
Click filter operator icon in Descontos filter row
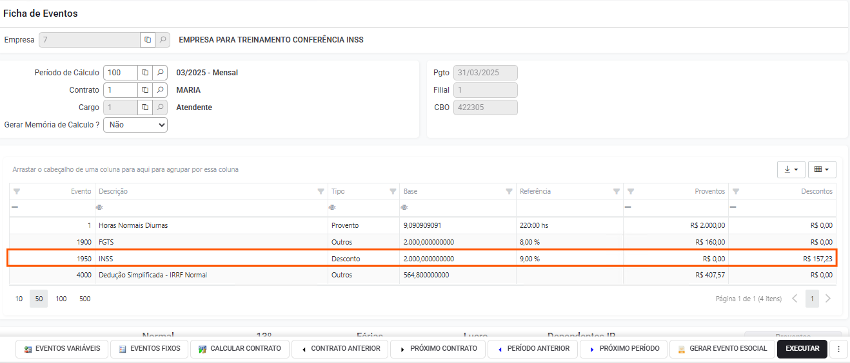tap(734, 207)
